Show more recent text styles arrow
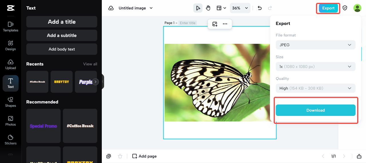This screenshot has height=163, width=366. tap(96, 82)
